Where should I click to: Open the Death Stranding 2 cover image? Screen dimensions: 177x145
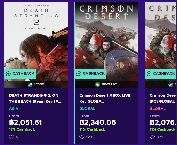point(36,38)
